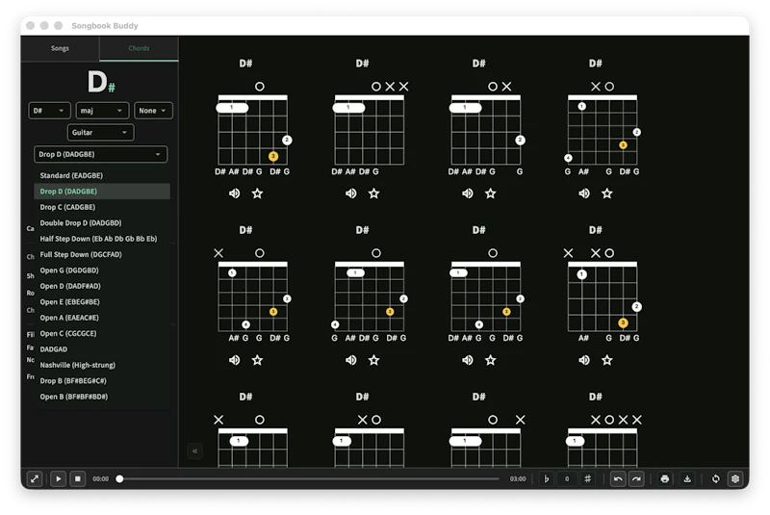
Task: Play sound of top-row chord G A# G D# G
Action: coord(584,193)
